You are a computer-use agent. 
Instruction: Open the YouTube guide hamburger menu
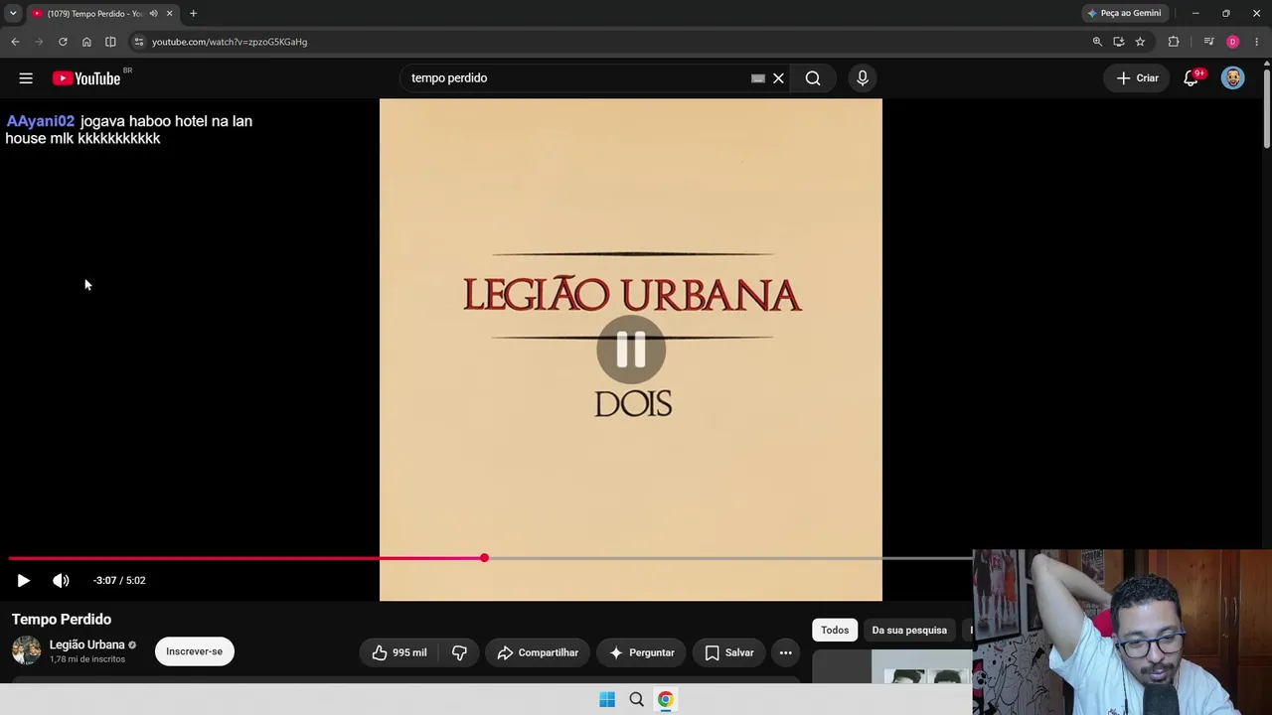point(26,78)
